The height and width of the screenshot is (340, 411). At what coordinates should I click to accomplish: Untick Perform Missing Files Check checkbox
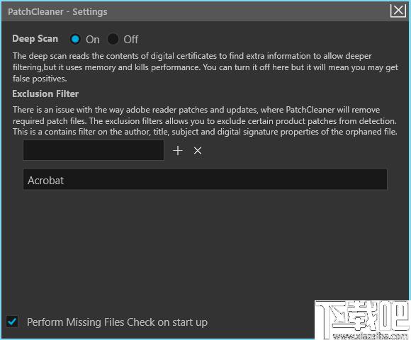tap(12, 322)
